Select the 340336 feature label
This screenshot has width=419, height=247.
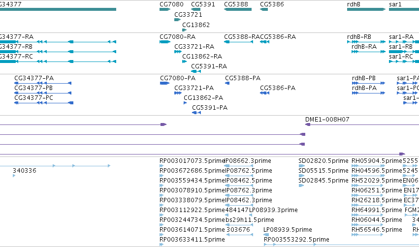click(x=24, y=171)
